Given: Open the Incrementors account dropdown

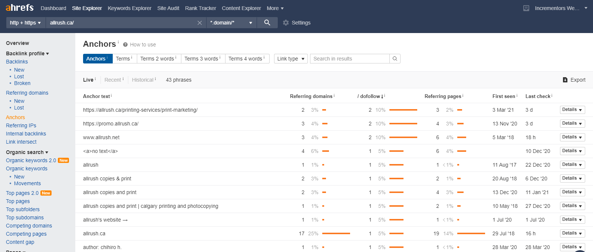Looking at the screenshot, I should pos(561,8).
